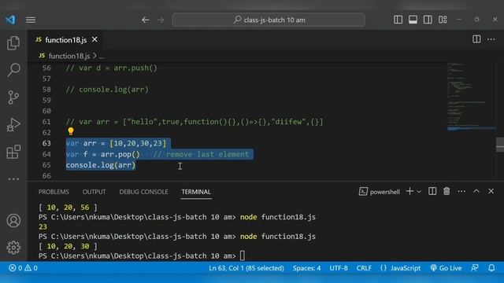This screenshot has width=504, height=283.
Task: Go back with the left arrow
Action: pos(145,20)
